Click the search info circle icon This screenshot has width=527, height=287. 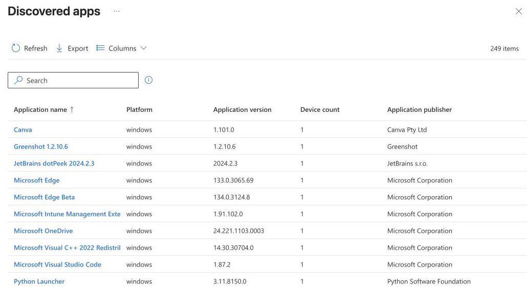pyautogui.click(x=148, y=80)
